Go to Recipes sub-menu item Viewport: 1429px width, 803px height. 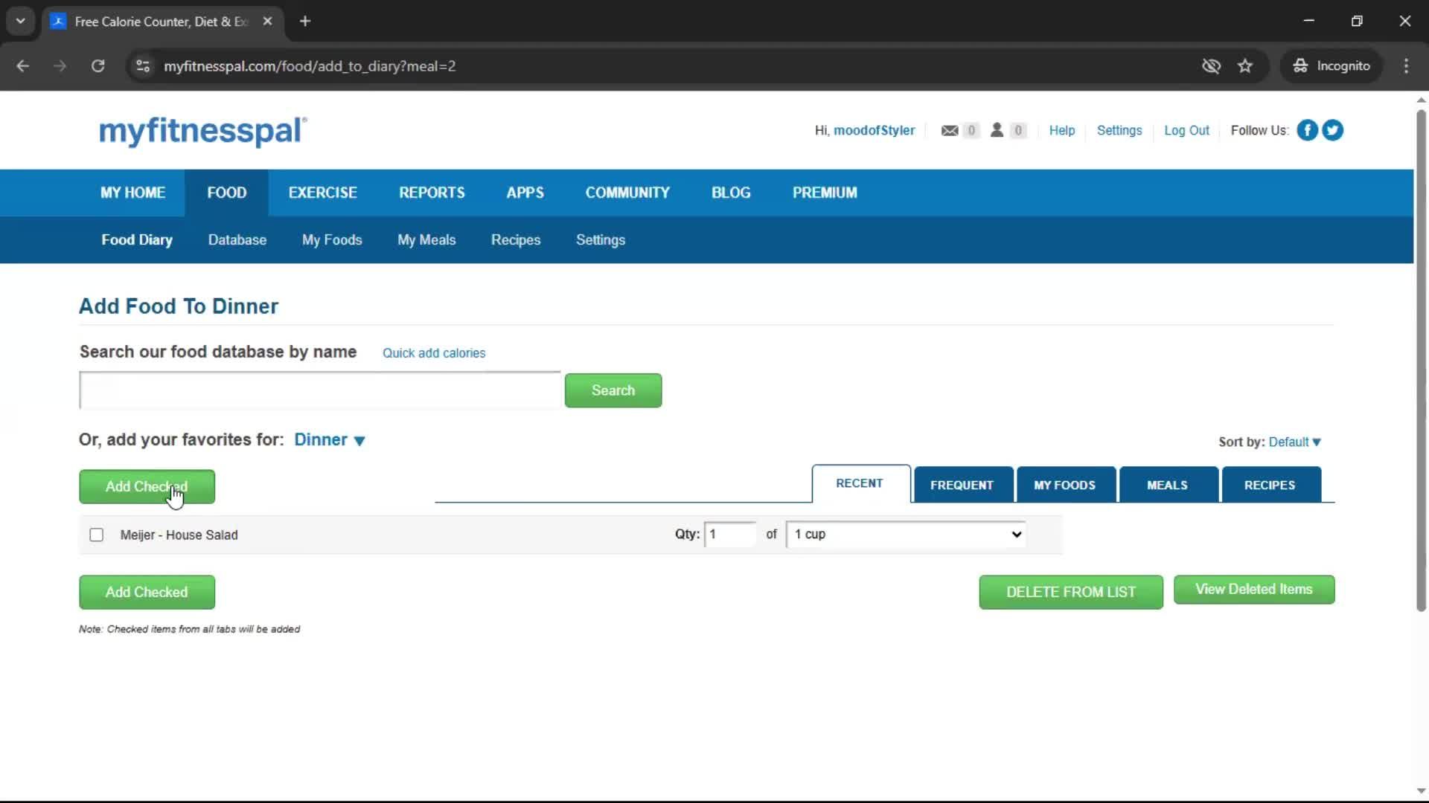click(x=516, y=239)
